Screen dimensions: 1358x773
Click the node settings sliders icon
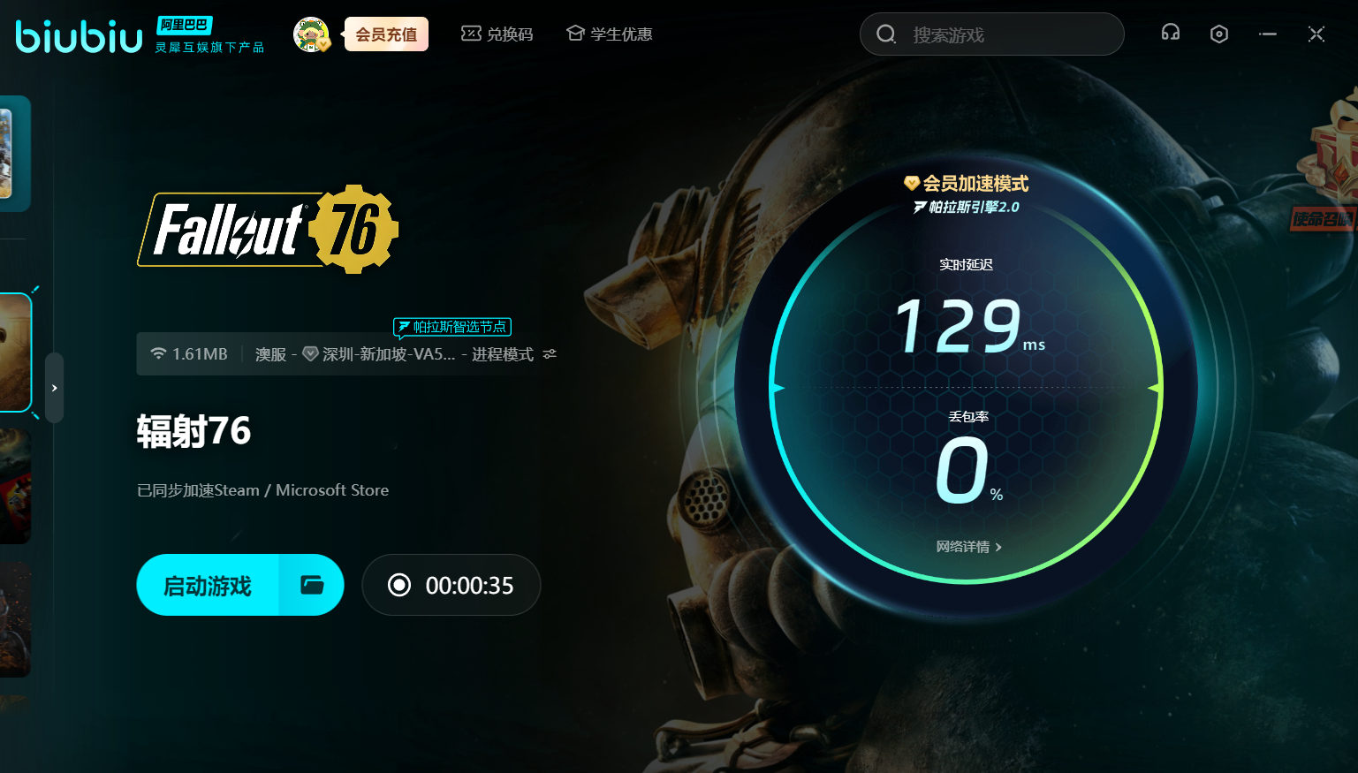550,354
